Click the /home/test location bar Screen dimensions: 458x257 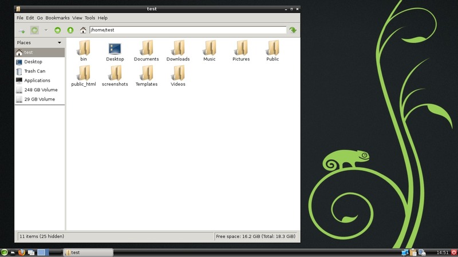(x=188, y=30)
